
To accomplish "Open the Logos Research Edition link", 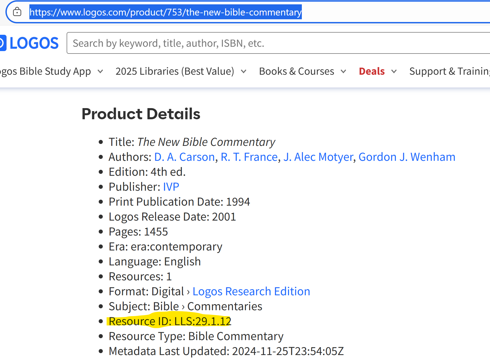I will pos(251,291).
